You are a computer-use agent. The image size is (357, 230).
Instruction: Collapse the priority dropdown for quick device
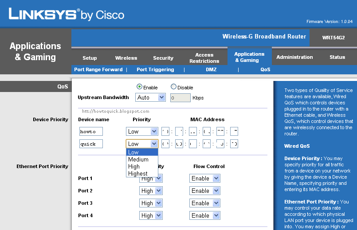coord(142,144)
